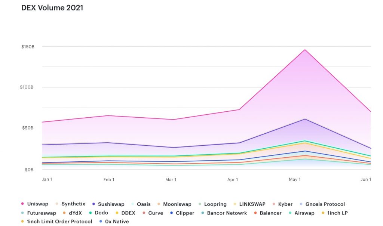This screenshot has width=383, height=226.
Task: Click the red Balancer legend dot
Action: pos(255,213)
